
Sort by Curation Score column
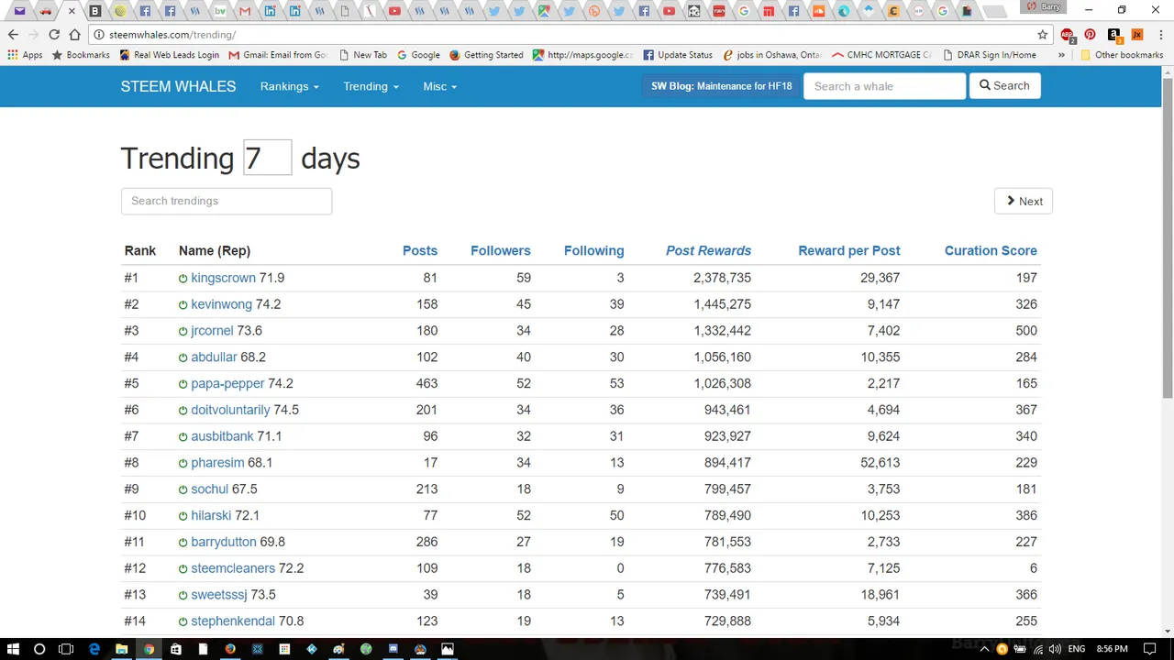991,250
